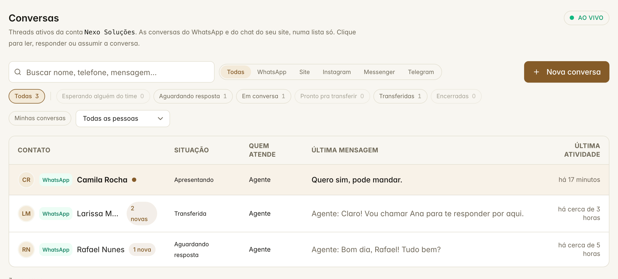Switch to the WhatsApp channel tab
The height and width of the screenshot is (279, 618).
(x=272, y=72)
